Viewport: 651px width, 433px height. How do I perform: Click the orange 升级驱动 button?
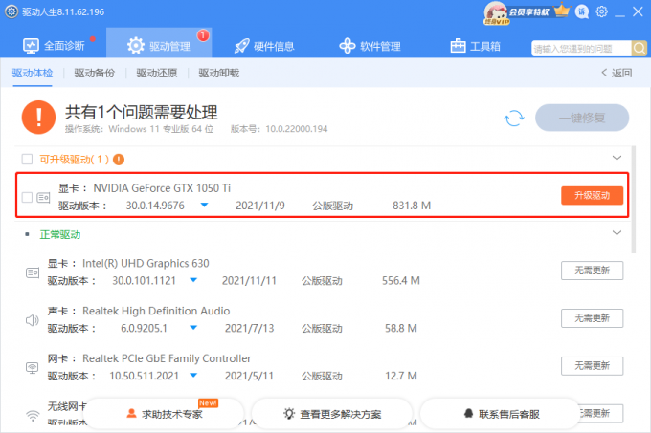point(592,196)
